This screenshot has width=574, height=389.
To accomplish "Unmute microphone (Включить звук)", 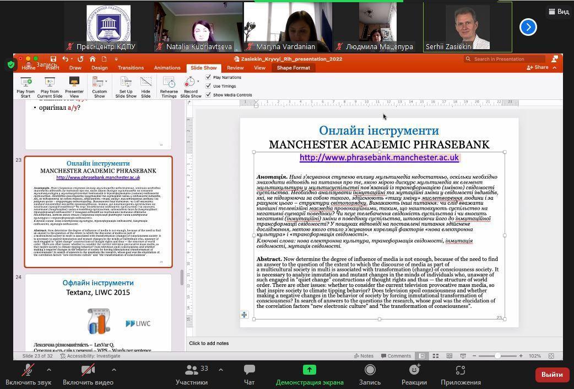I will coord(28,375).
